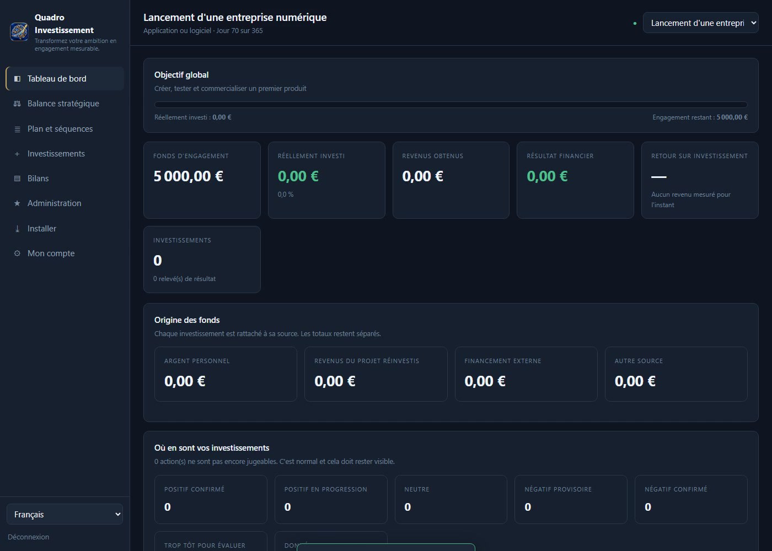Open the Administration page
The width and height of the screenshot is (772, 551).
[65, 203]
